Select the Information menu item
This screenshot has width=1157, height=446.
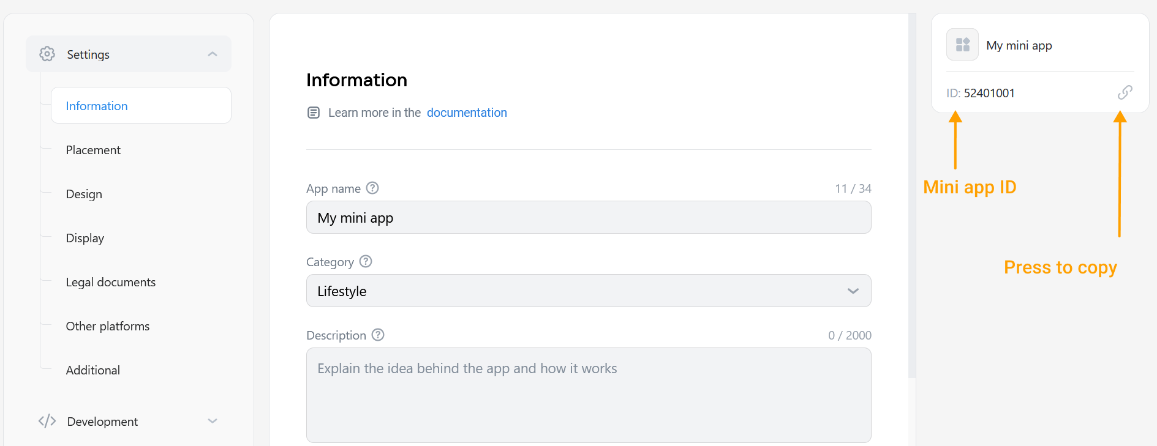point(141,105)
